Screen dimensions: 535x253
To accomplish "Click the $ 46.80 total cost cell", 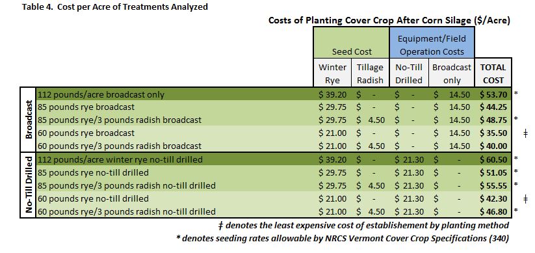I will 493,211.
